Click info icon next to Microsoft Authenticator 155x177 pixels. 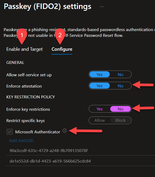[64, 131]
